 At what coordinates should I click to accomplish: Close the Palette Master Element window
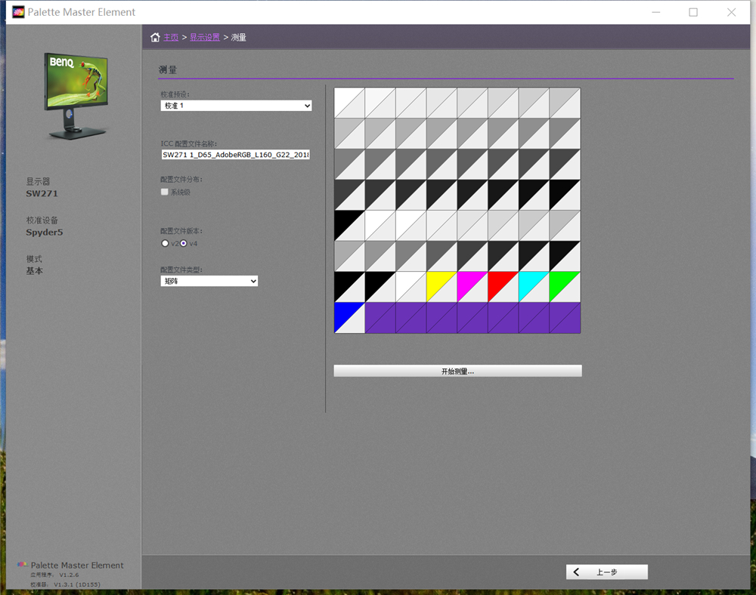click(x=731, y=12)
